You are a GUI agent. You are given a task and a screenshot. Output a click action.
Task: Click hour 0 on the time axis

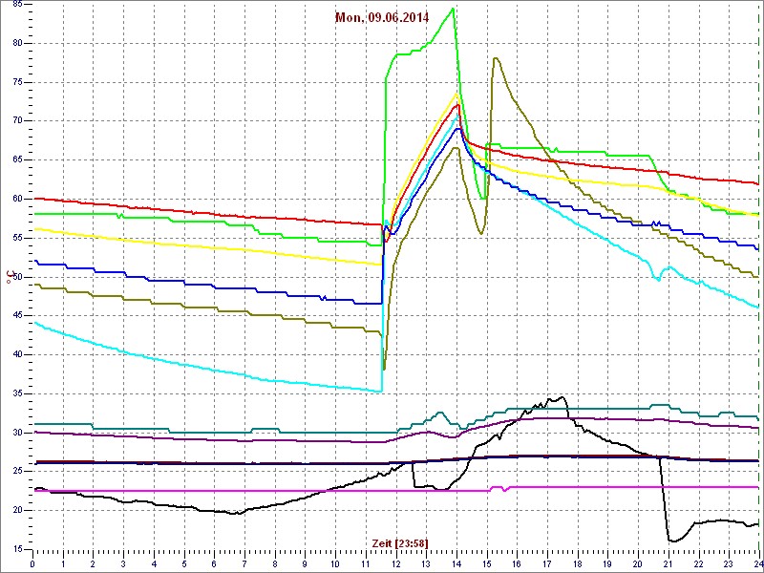click(32, 563)
